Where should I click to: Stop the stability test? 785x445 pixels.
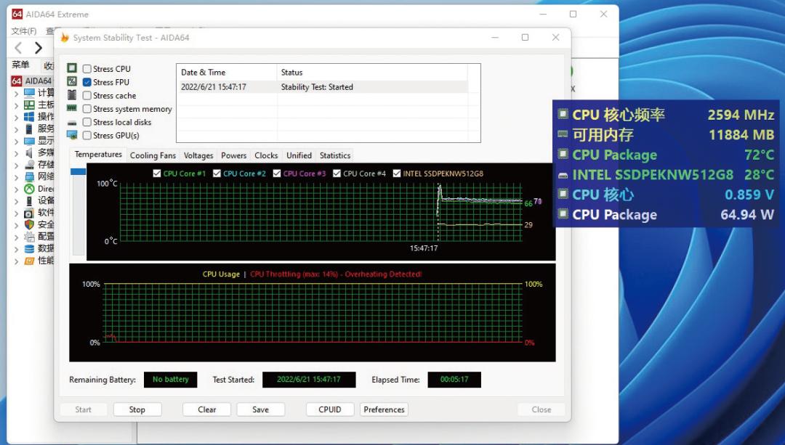[x=137, y=409]
